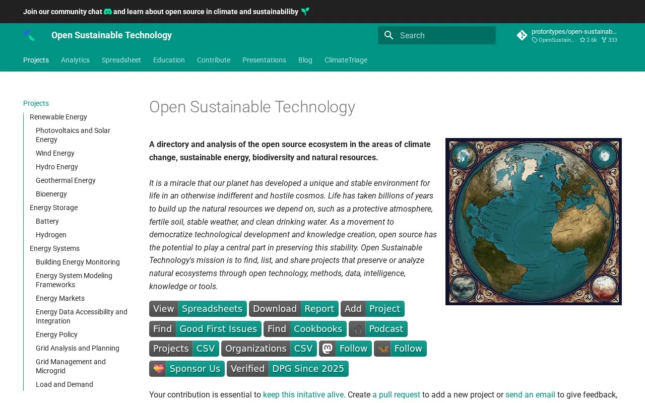Click the green seedling icon in the banner
Screen dimensions: 645x403
click(305, 12)
